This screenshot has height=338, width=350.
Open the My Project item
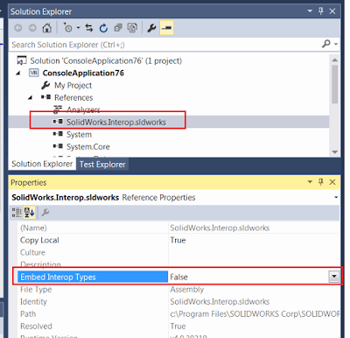click(x=73, y=85)
